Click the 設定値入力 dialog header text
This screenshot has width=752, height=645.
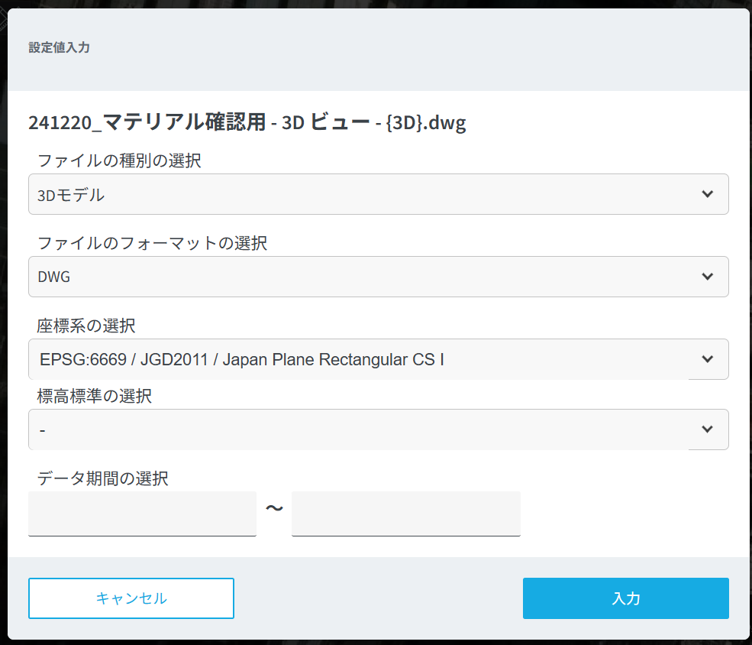click(60, 47)
